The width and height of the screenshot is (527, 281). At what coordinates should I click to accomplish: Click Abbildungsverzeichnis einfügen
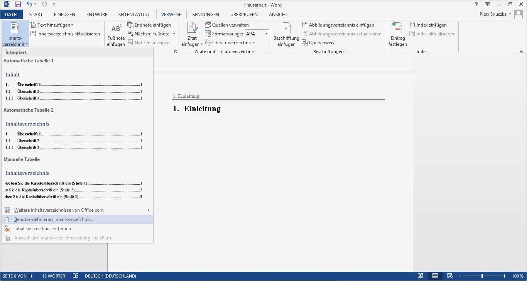tap(338, 25)
